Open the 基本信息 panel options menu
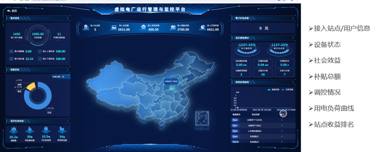384x152 pixels. [x=67, y=18]
